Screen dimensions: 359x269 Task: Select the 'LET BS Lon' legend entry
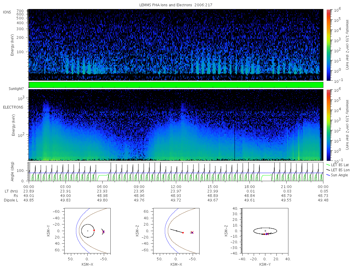coord(338,170)
